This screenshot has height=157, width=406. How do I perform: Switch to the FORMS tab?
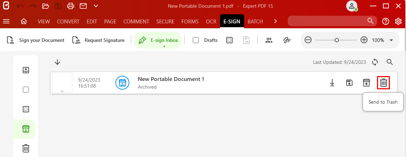[190, 22]
